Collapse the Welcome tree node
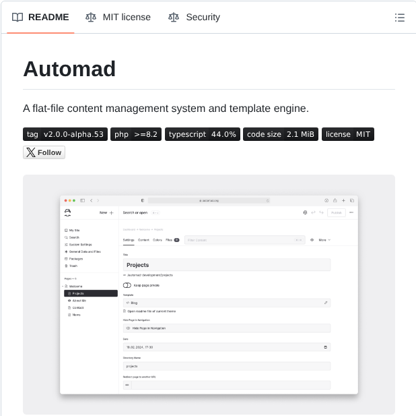The width and height of the screenshot is (416, 416). pos(63,287)
